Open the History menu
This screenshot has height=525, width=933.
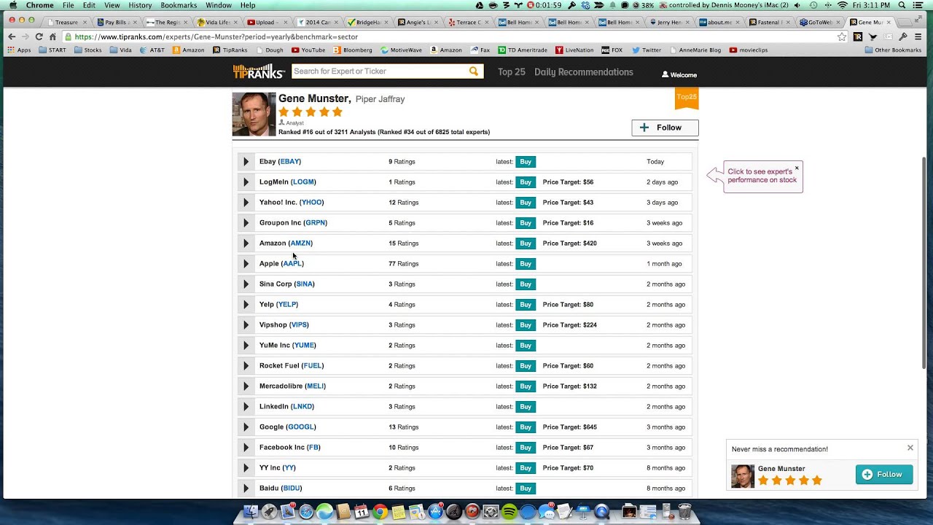coord(140,5)
